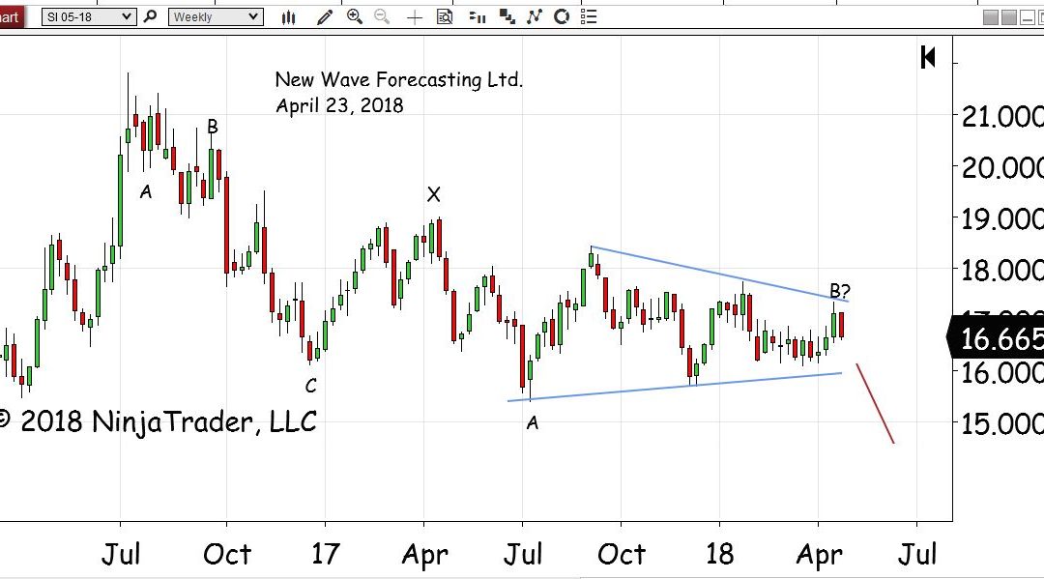Click the 'April 23, 2018' text annotation
This screenshot has width=1044, height=579.
(x=339, y=105)
